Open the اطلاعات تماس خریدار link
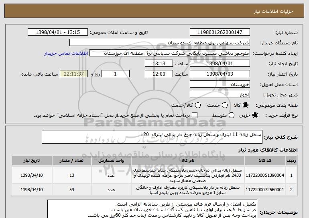 click(66, 53)
